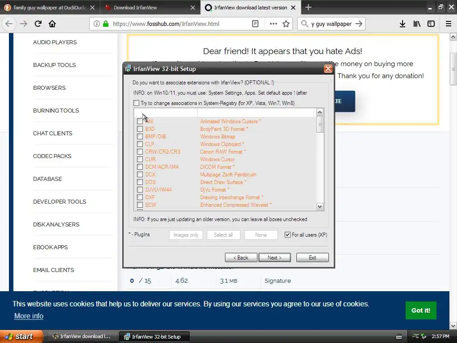
Task: Uncheck 'For all users (XP)' checkbox
Action: (x=288, y=235)
